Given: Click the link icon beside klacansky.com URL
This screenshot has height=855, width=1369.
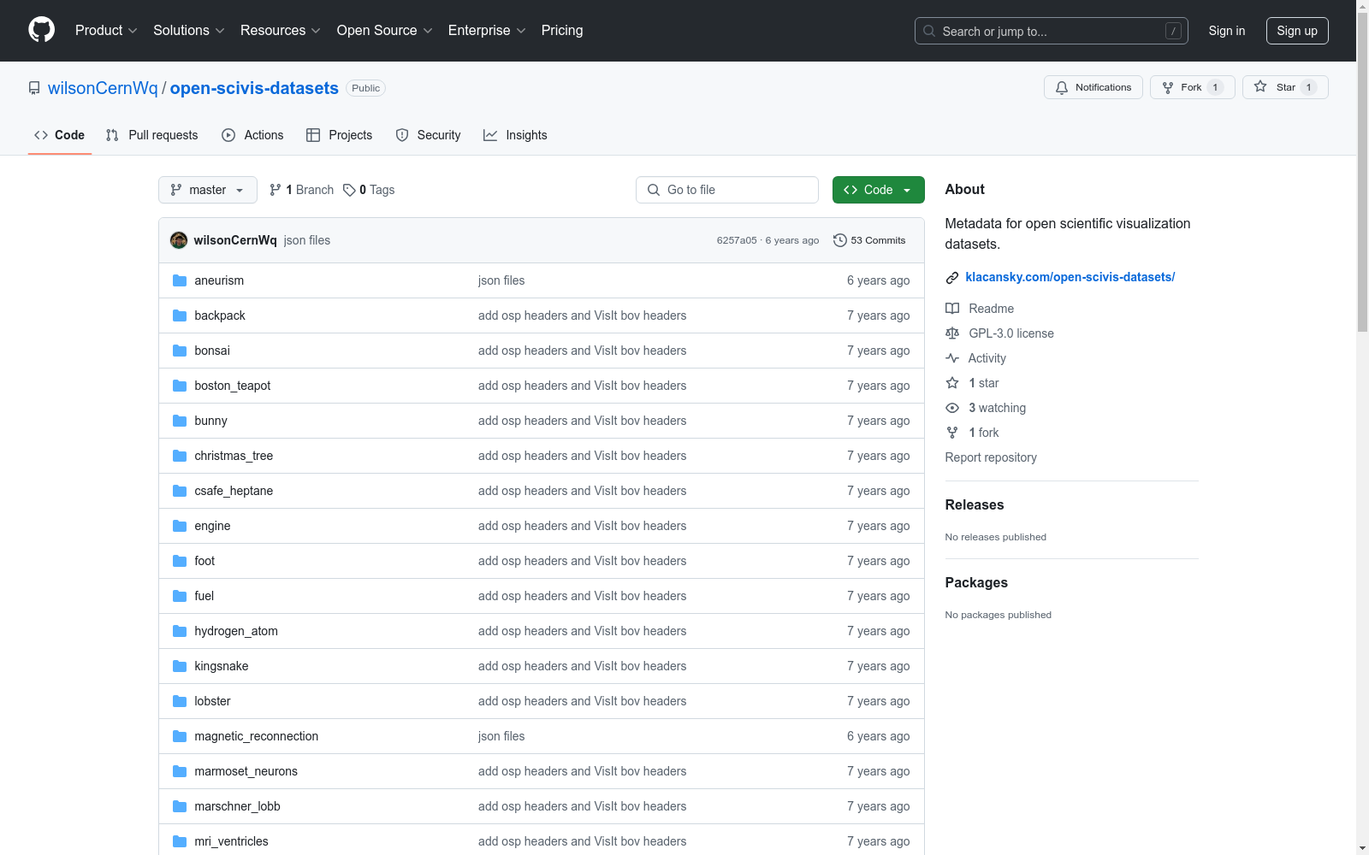Looking at the screenshot, I should point(952,278).
